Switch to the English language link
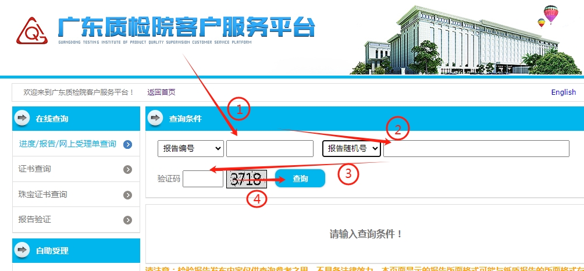The height and width of the screenshot is (271, 584). click(563, 92)
